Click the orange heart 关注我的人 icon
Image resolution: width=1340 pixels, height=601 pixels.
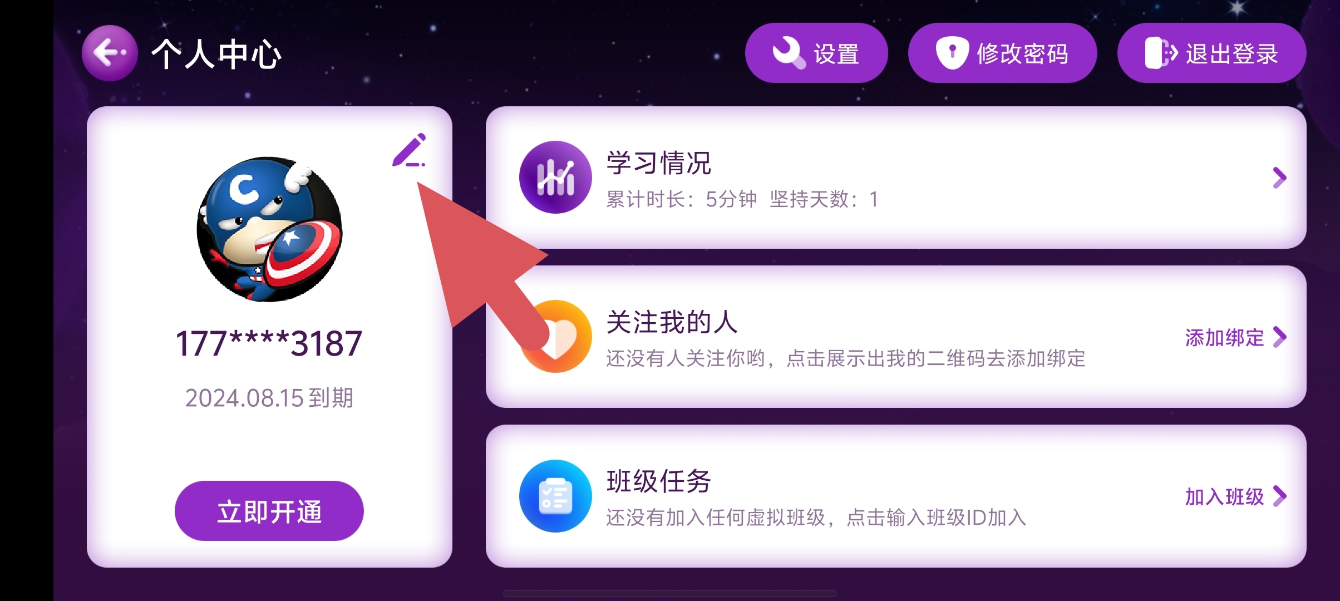[555, 337]
